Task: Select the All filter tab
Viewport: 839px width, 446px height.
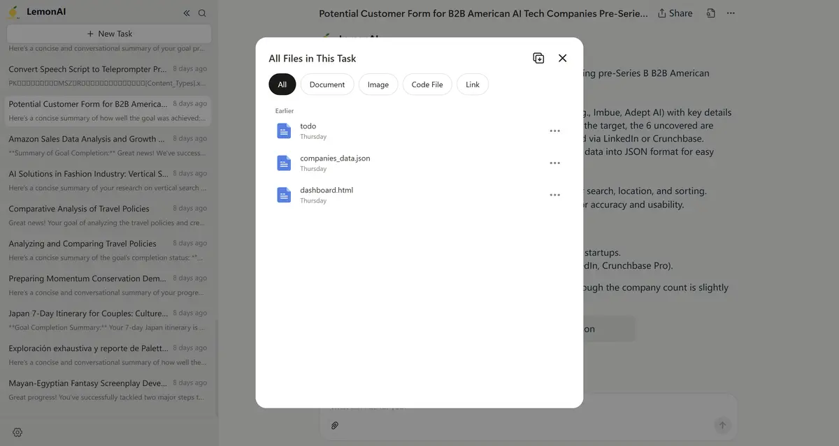Action: click(282, 84)
